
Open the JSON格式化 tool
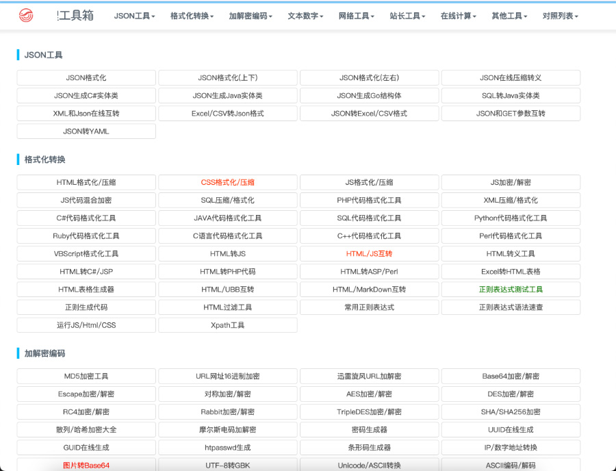pos(86,78)
